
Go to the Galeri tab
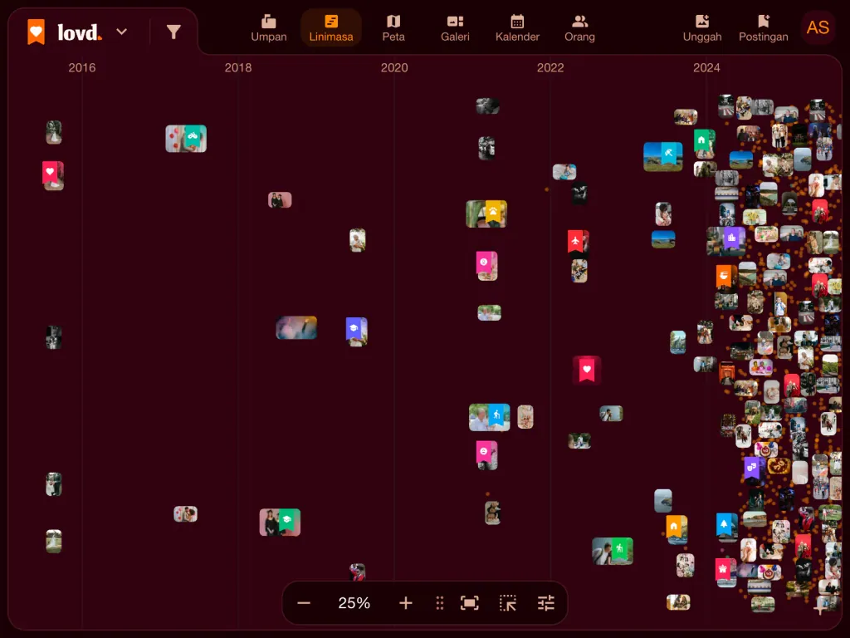[456, 28]
